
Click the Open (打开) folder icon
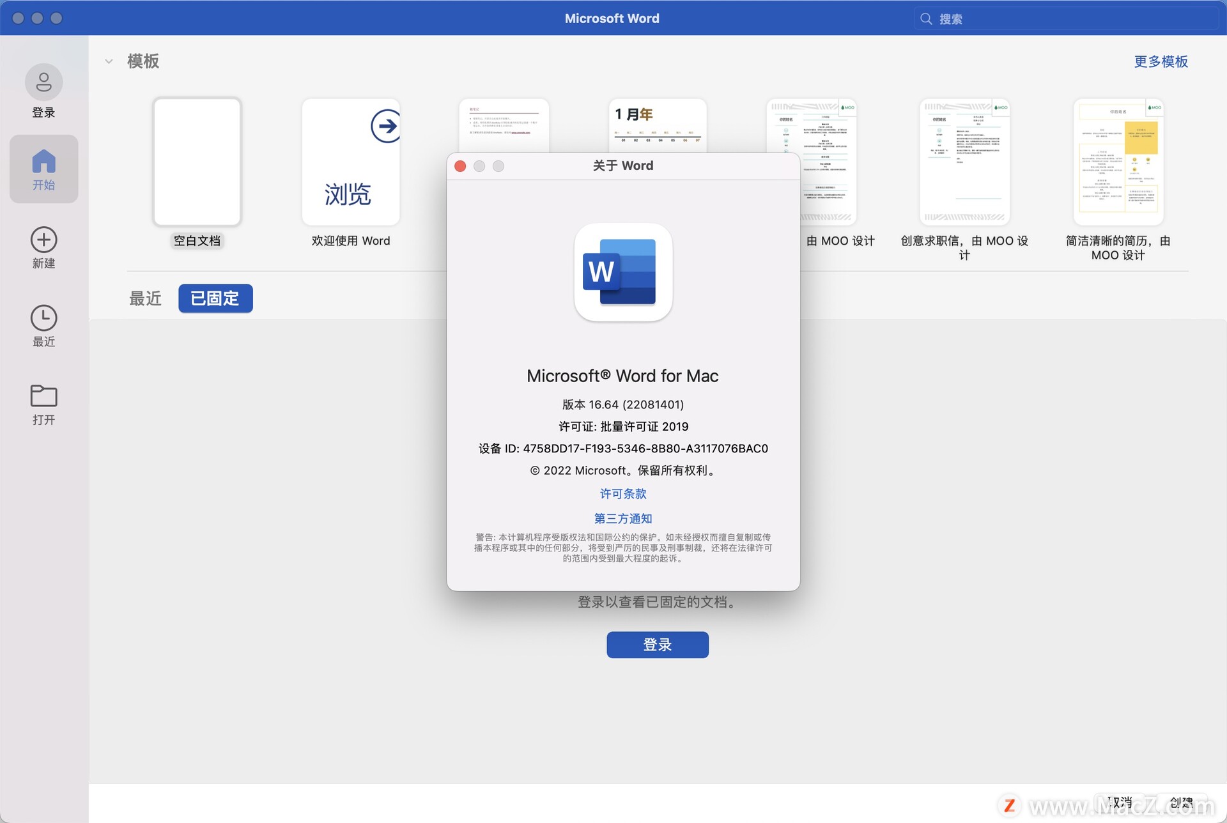tap(43, 396)
